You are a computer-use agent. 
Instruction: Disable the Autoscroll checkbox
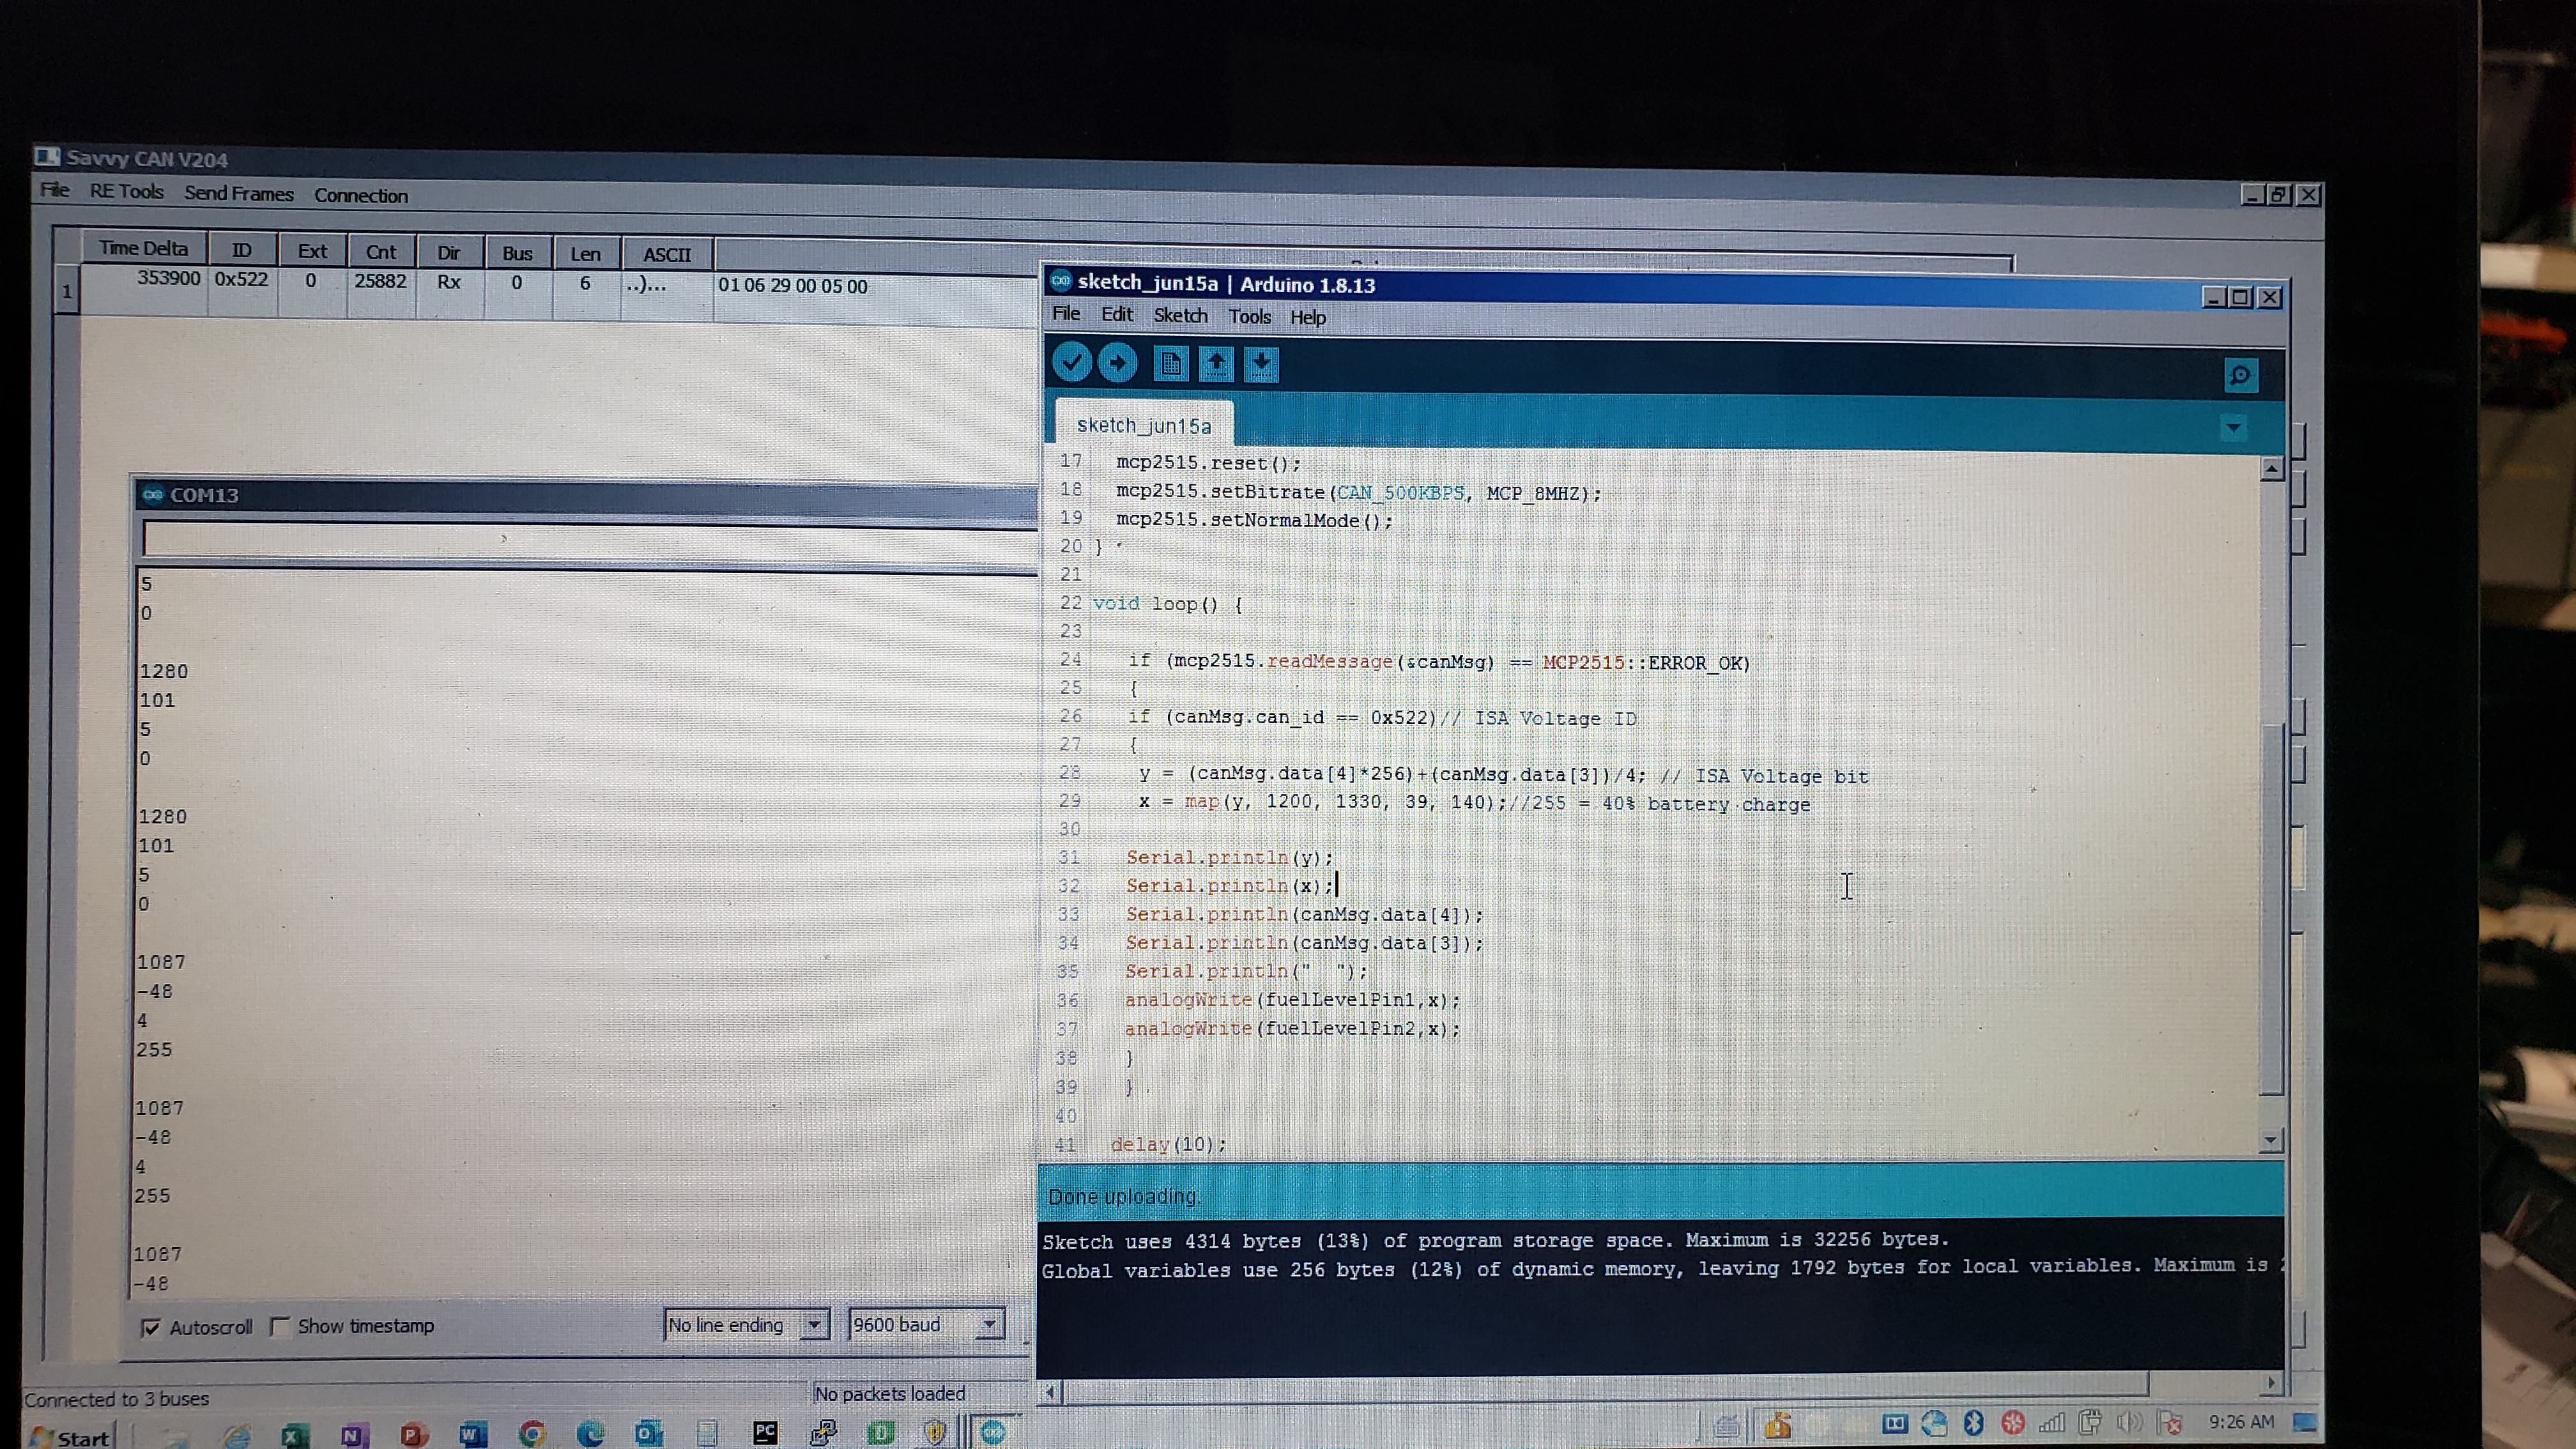coord(151,1328)
